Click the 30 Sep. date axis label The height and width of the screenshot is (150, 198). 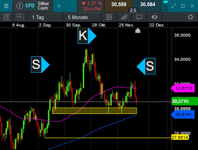tap(73, 25)
